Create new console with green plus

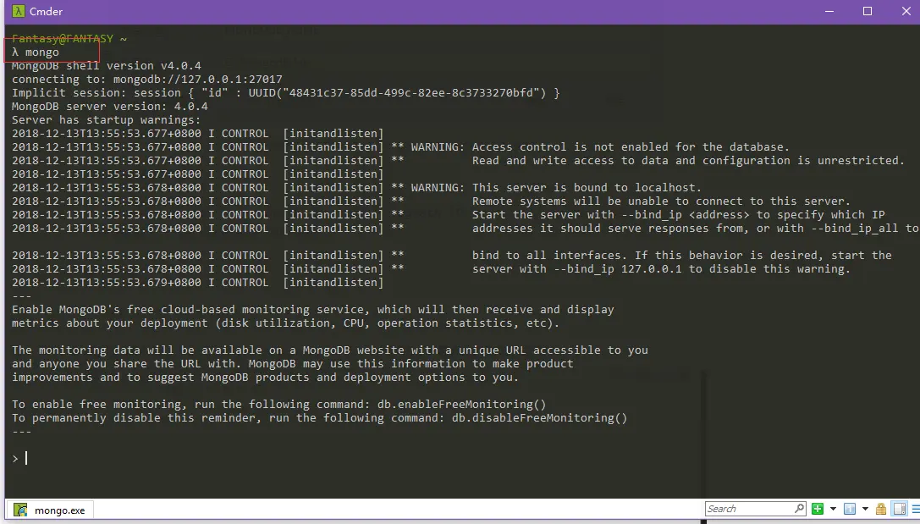[818, 509]
